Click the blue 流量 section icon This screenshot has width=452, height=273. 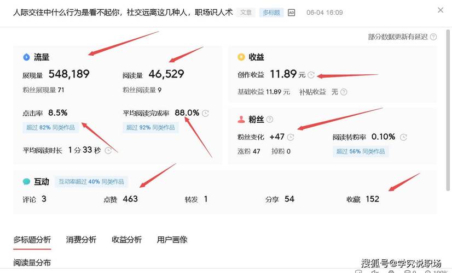26,57
